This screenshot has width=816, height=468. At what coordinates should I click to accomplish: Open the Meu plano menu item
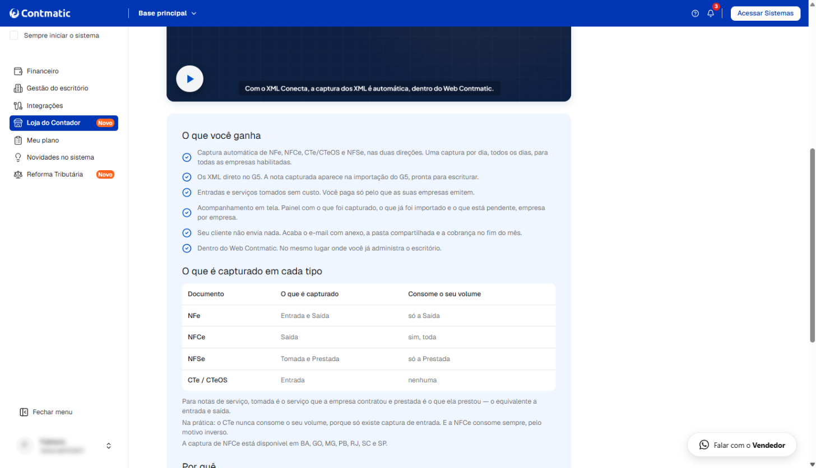64,140
